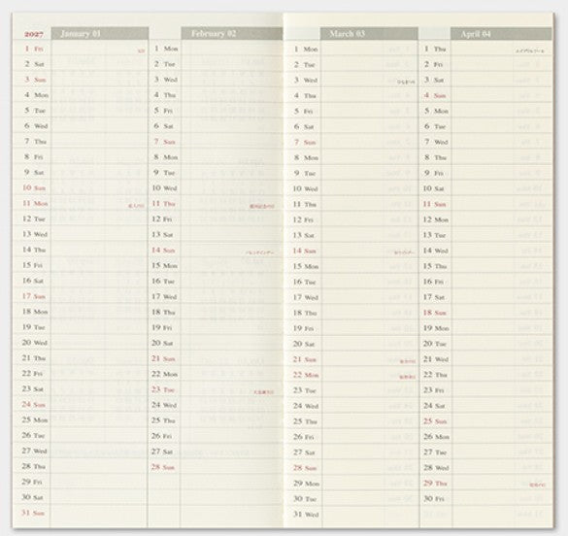The image size is (568, 536).
Task: Select February 14 Sun date row
Action: 216,250
